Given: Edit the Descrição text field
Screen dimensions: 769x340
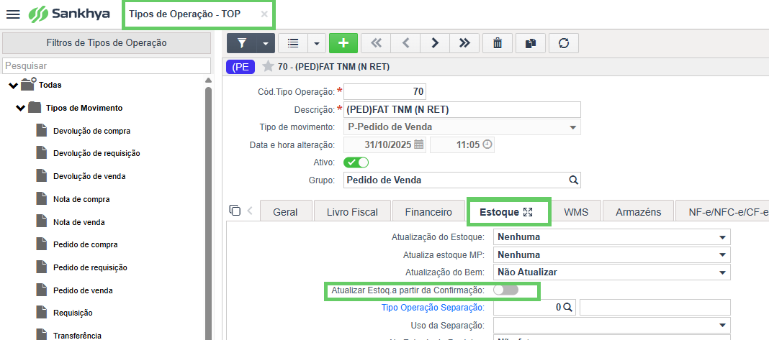Looking at the screenshot, I should [462, 110].
